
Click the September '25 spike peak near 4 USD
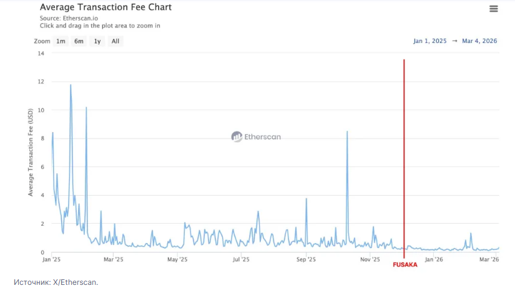pos(306,199)
